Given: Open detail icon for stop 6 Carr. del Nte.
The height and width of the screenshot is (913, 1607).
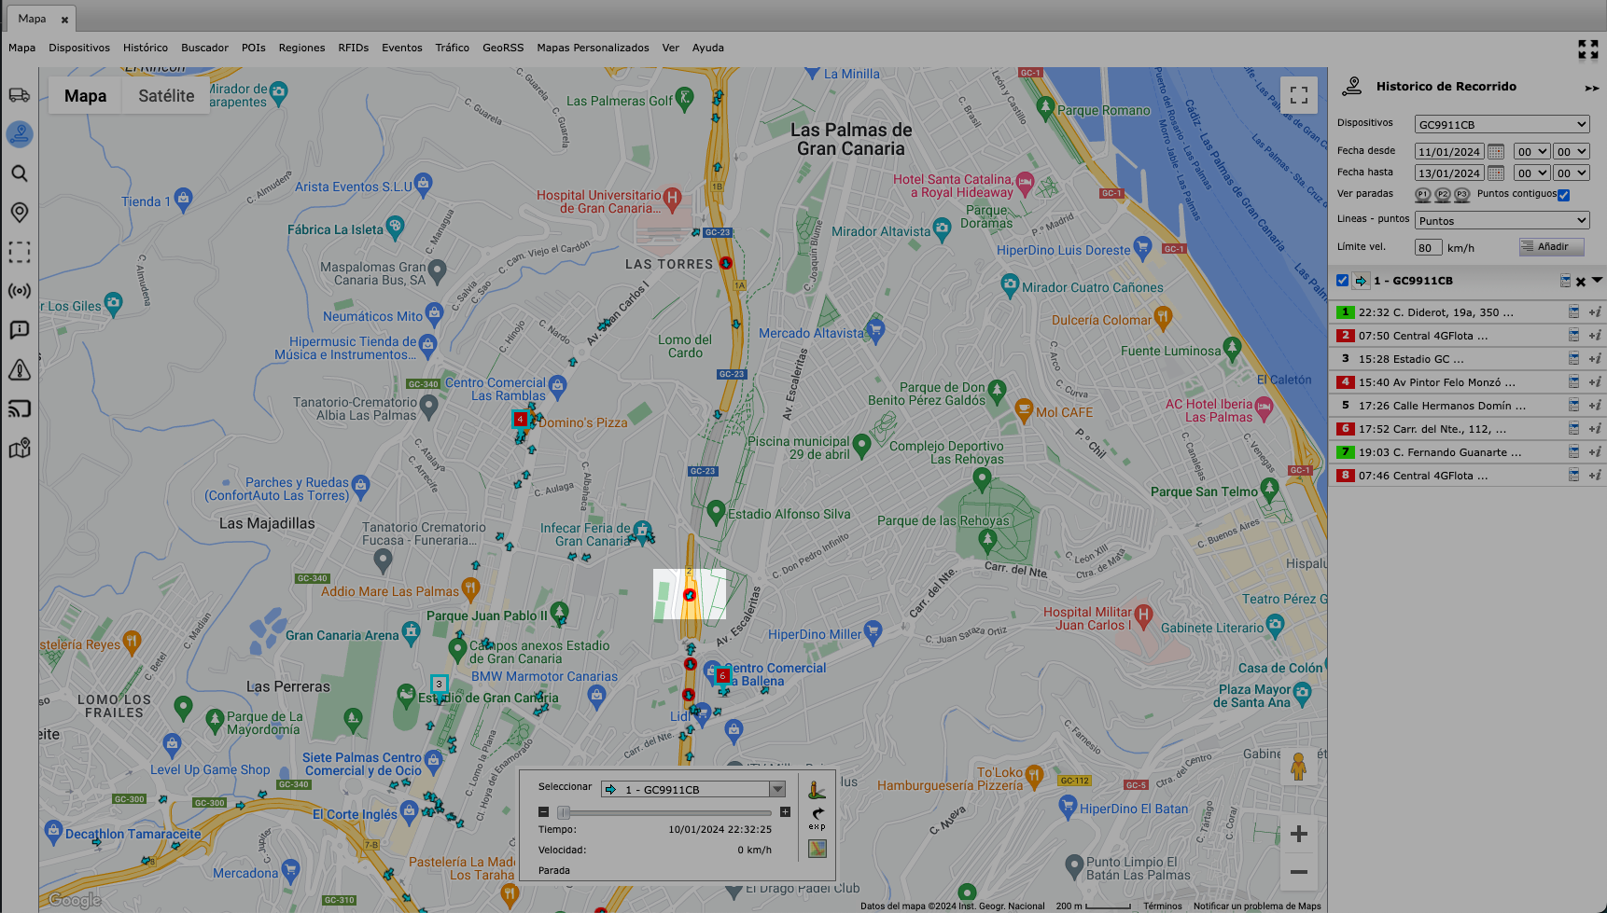Looking at the screenshot, I should click(1573, 429).
